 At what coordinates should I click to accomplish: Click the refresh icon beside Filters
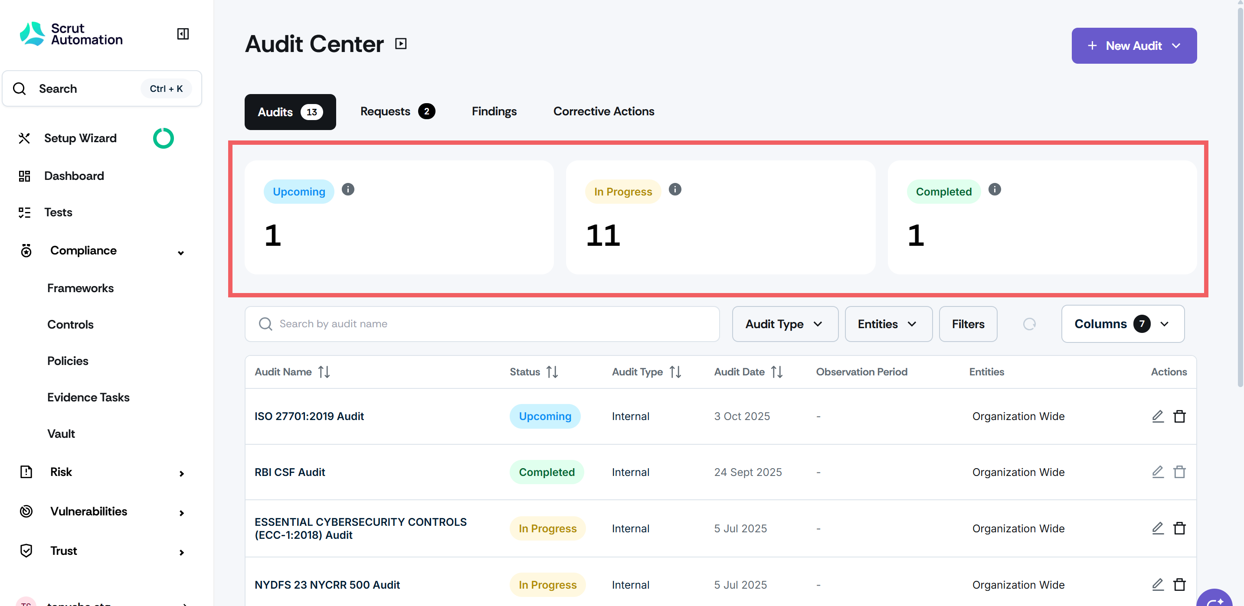point(1029,324)
